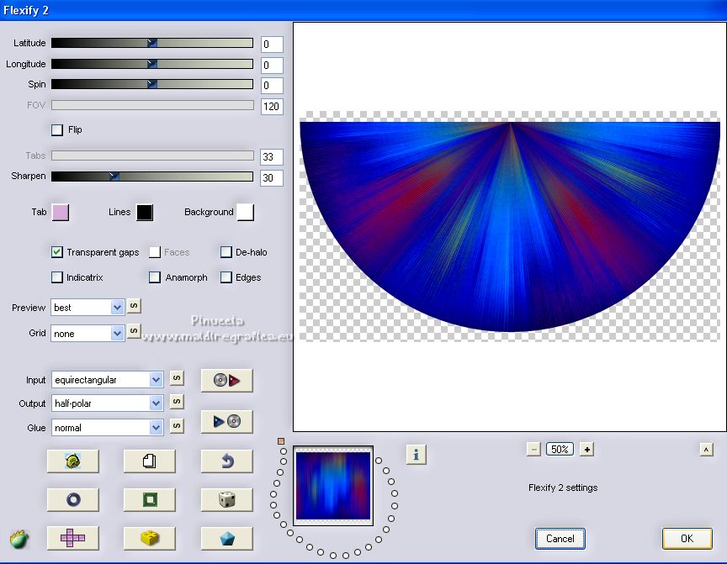Click the S button beside Preview
727x564 pixels.
[x=134, y=306]
